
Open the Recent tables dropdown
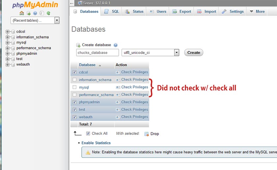click(x=57, y=20)
